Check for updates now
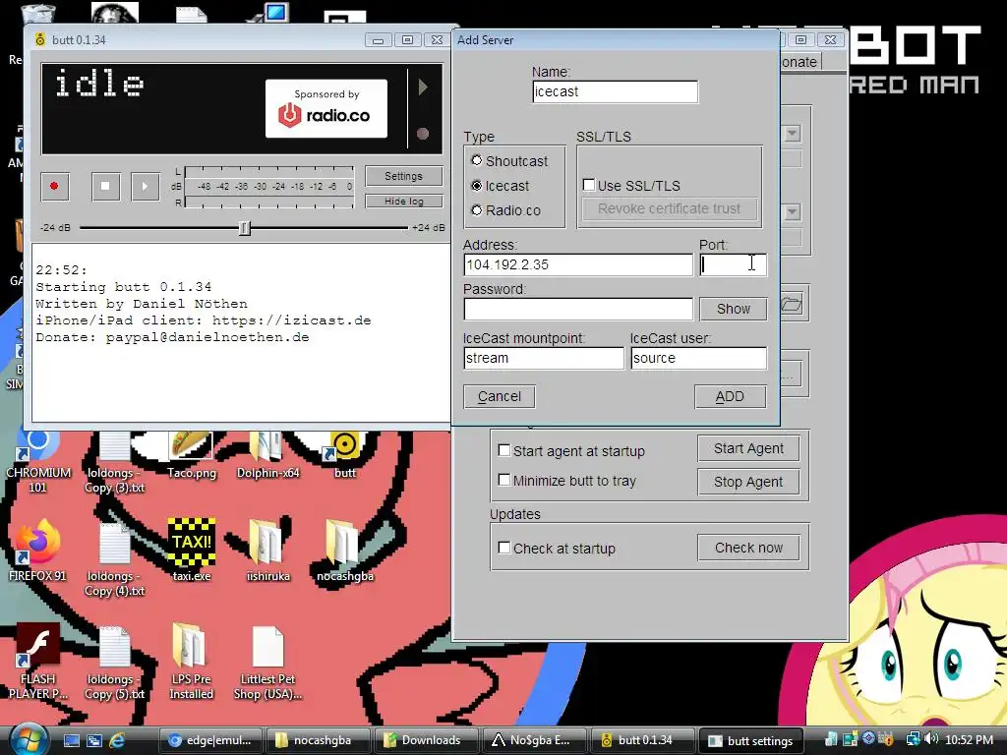This screenshot has height=755, width=1007. coord(748,548)
